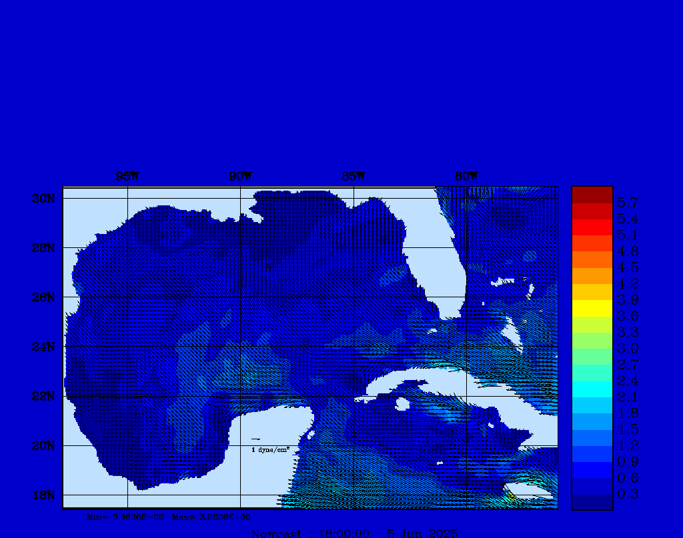Select the 90W longitude label
The height and width of the screenshot is (538, 683).
[x=240, y=177]
